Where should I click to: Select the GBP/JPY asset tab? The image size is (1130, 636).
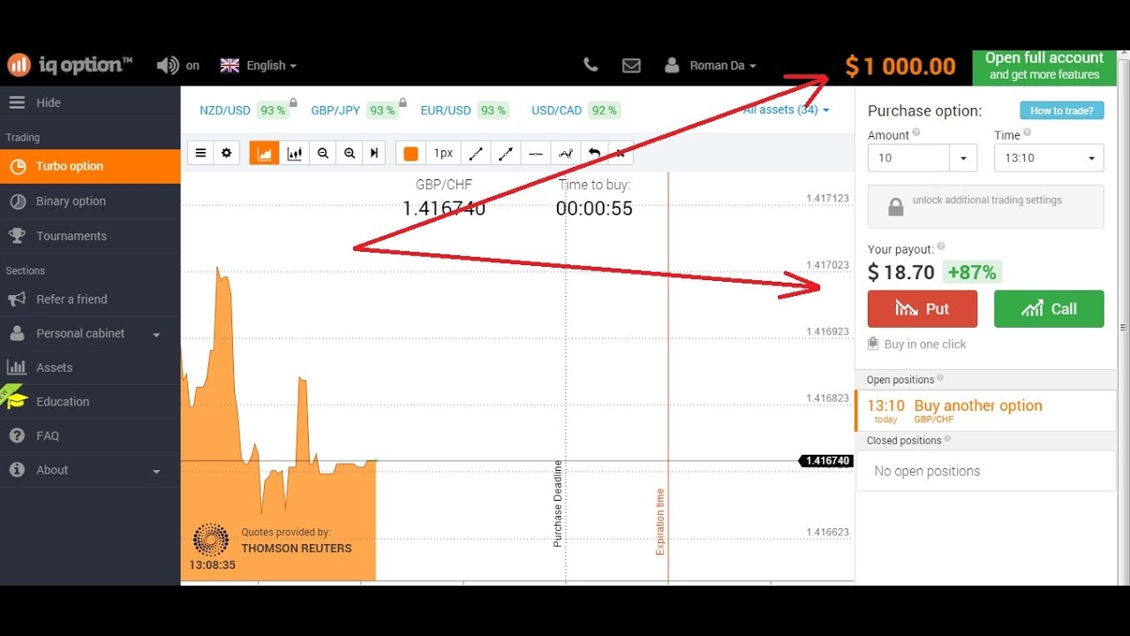coord(354,110)
